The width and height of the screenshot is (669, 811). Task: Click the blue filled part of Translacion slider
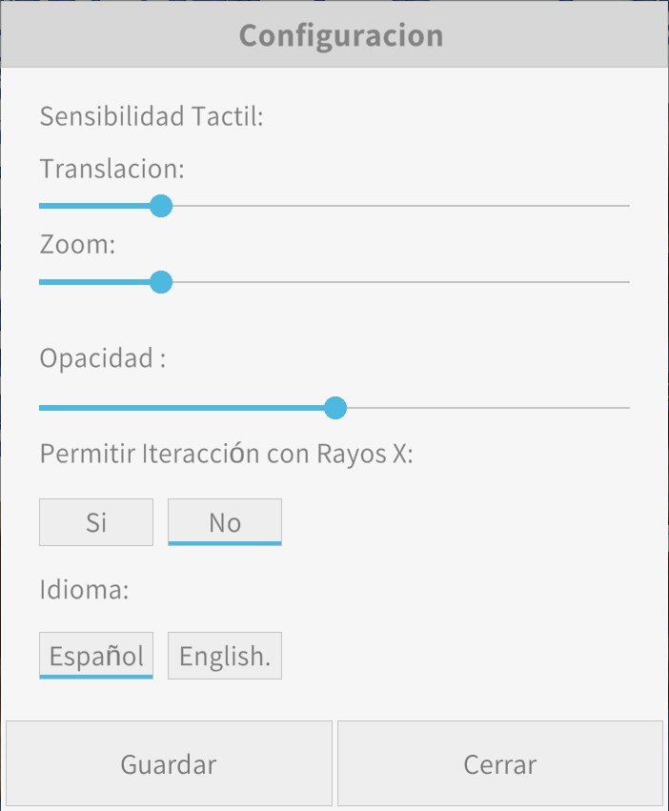pos(95,205)
